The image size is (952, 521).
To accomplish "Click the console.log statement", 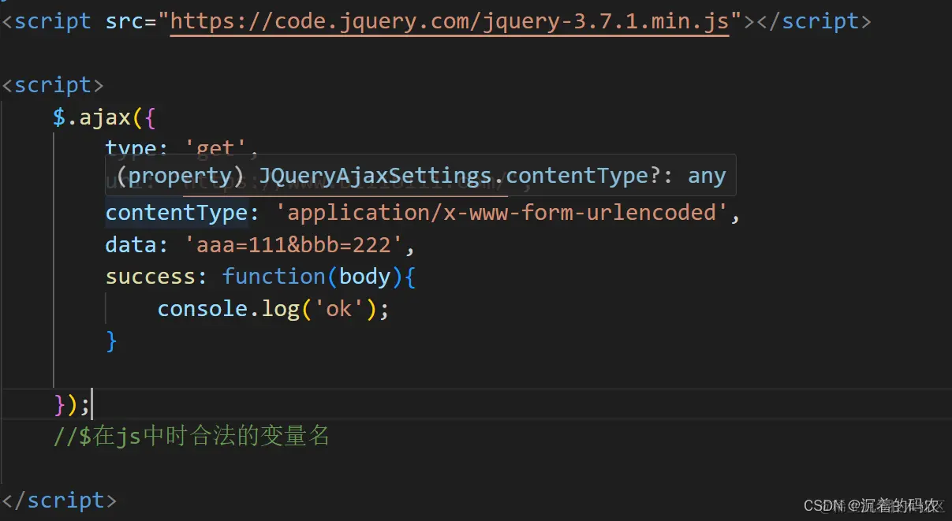I will (x=274, y=308).
